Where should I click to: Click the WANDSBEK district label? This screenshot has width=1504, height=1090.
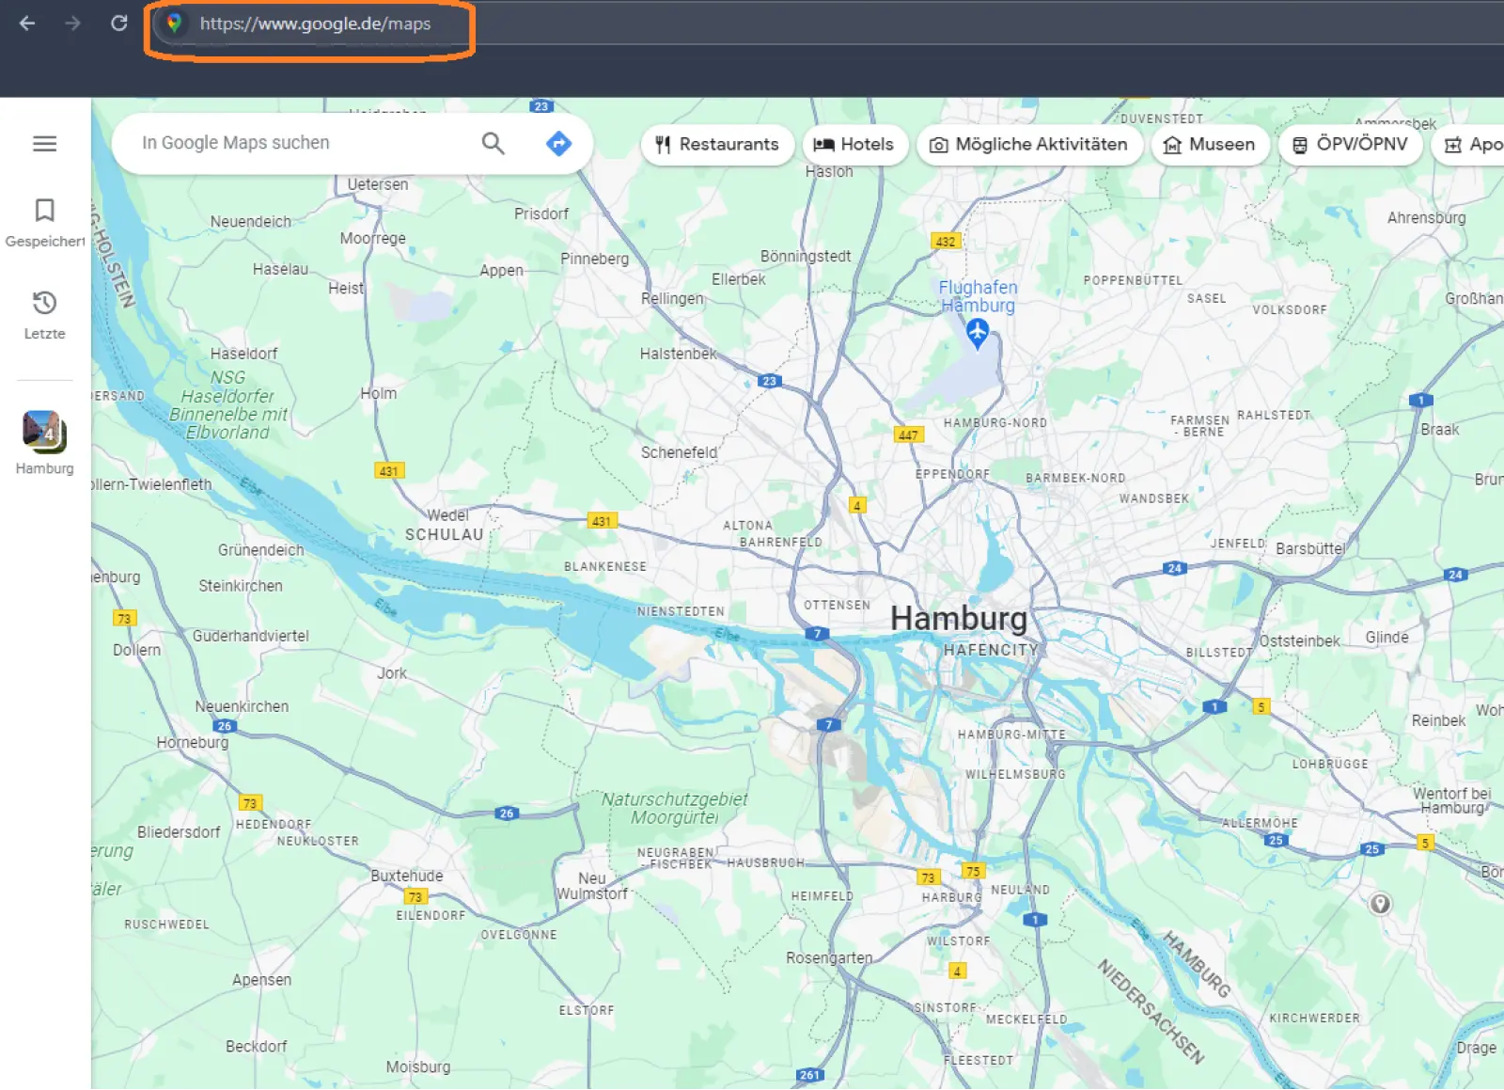click(1154, 498)
